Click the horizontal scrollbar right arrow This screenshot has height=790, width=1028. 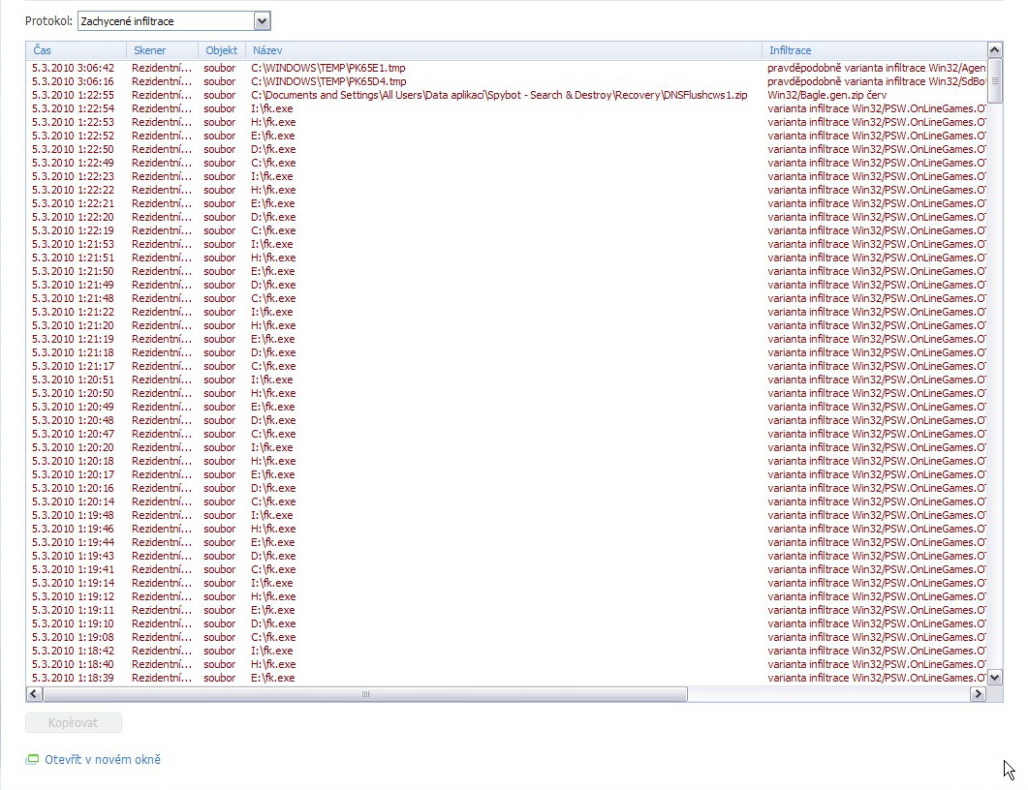[978, 694]
